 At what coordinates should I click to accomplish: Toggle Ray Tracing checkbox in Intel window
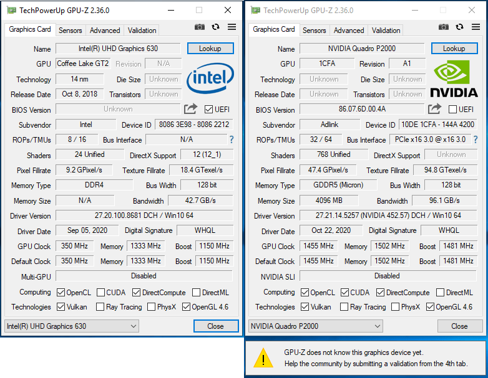coord(100,307)
